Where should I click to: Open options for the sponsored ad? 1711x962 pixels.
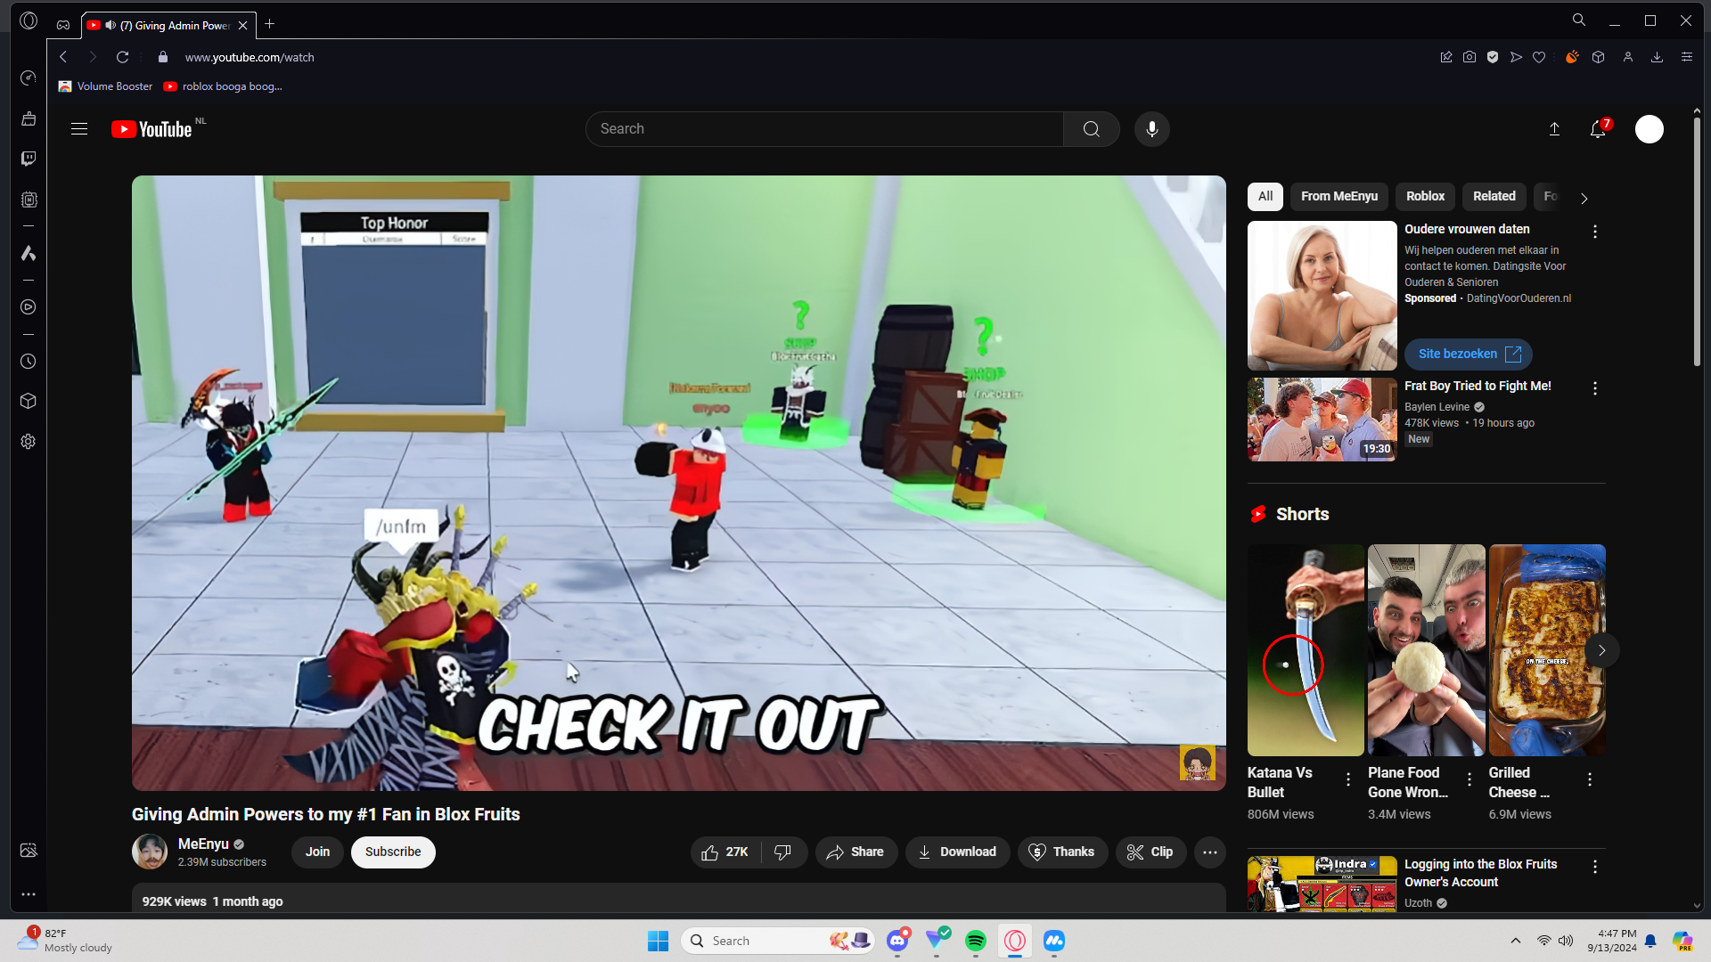[x=1595, y=232]
